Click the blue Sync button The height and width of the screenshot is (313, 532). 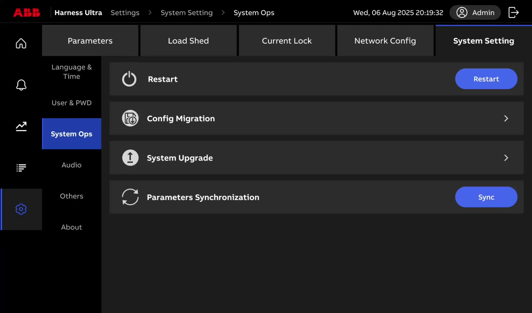click(x=486, y=197)
